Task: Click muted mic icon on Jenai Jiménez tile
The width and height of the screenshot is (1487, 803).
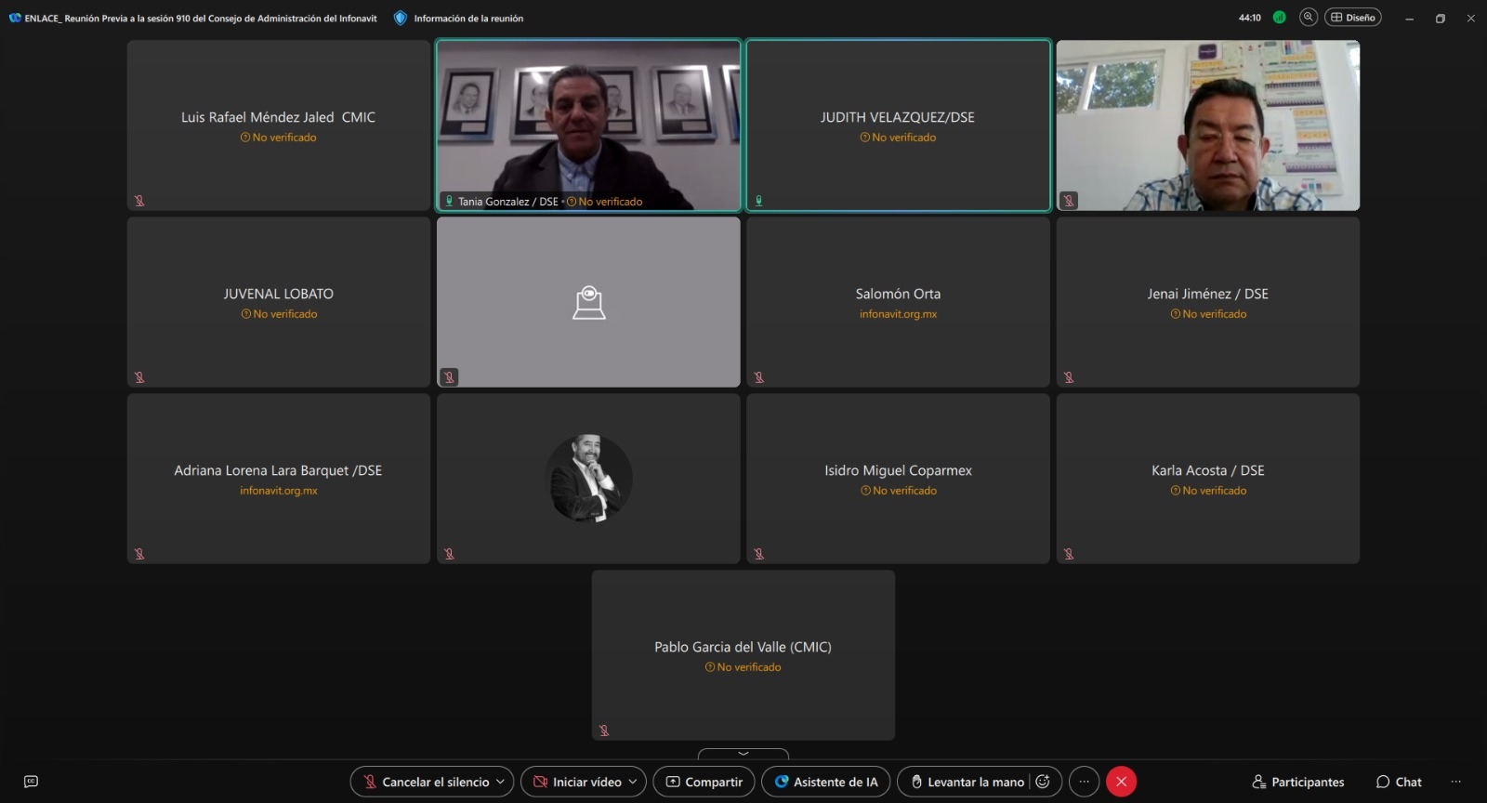Action: pos(1069,377)
